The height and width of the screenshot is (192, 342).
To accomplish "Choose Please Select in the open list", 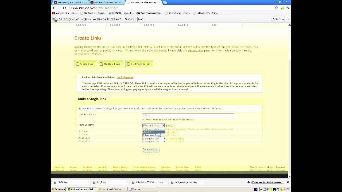I will (153, 129).
